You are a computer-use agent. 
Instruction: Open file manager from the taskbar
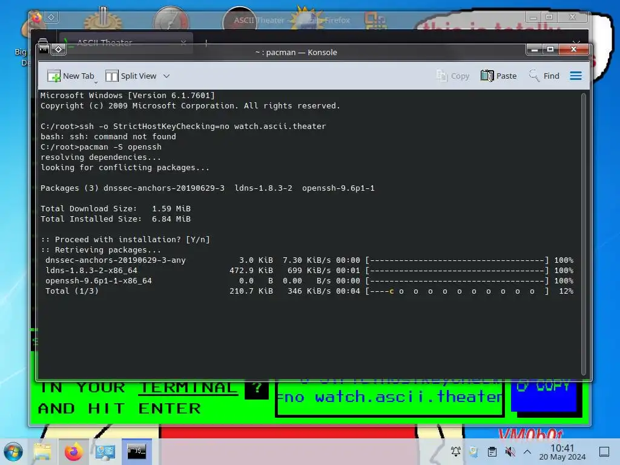(x=42, y=452)
